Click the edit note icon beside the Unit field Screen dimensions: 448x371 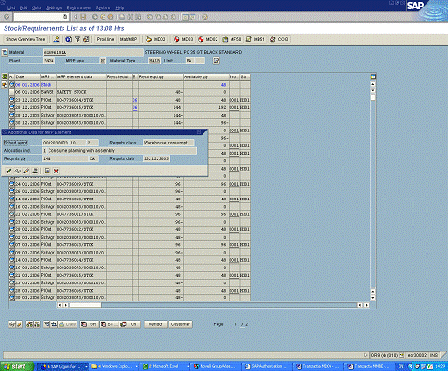(217, 61)
